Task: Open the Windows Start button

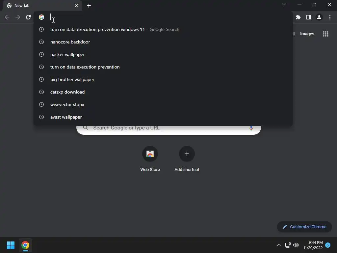Action: coord(11,245)
